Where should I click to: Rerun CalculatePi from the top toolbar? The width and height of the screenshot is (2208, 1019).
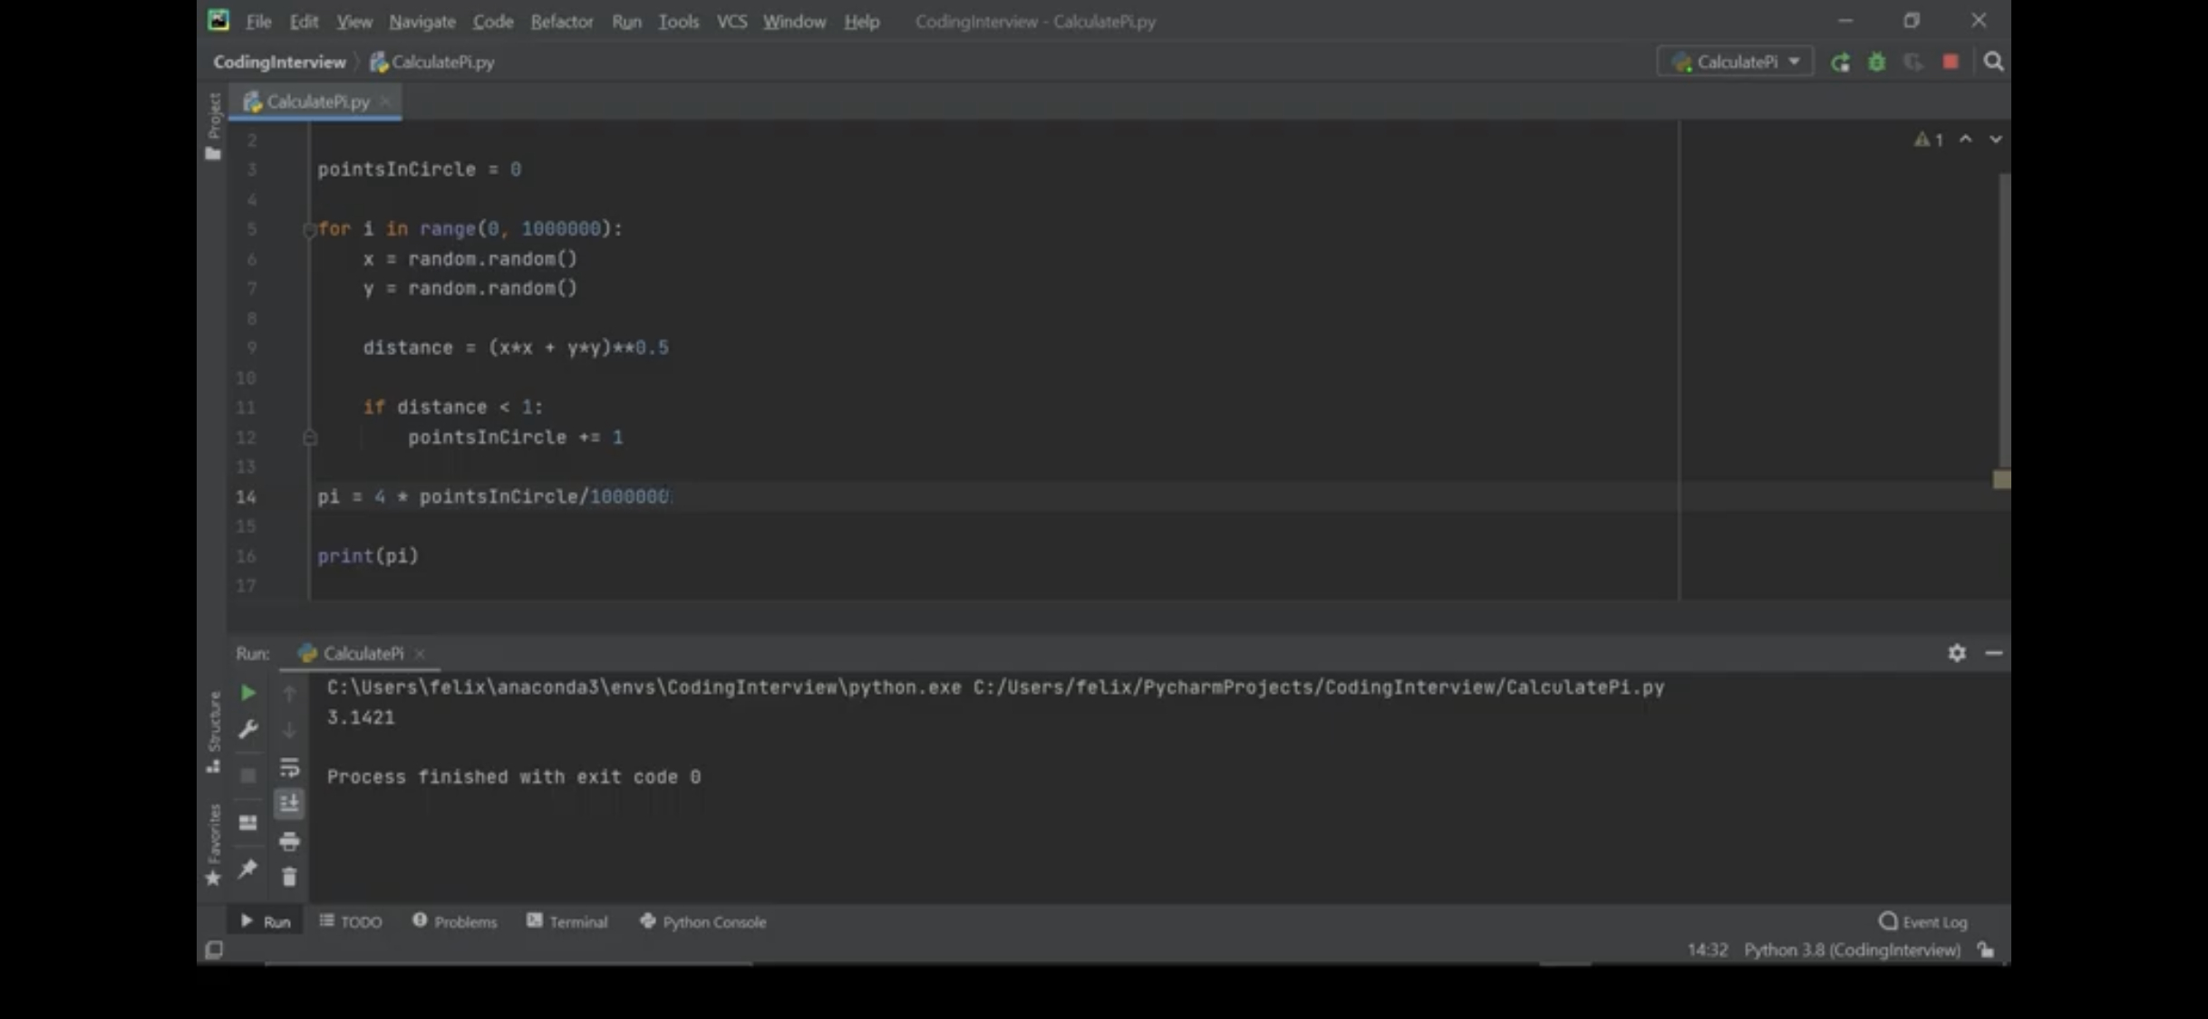coord(1840,62)
